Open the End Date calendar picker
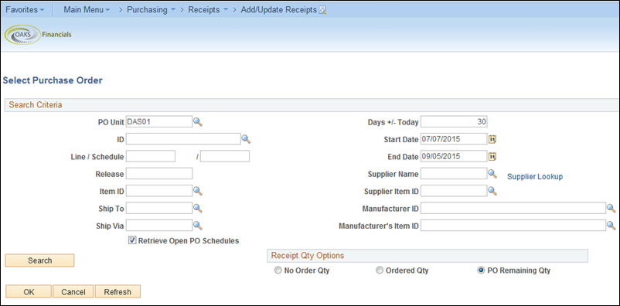The height and width of the screenshot is (306, 620). click(x=492, y=157)
